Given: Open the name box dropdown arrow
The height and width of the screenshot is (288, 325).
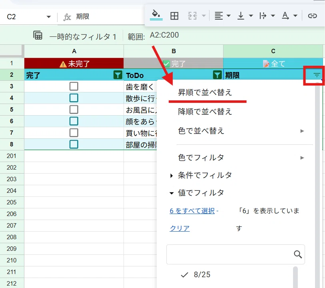Looking at the screenshot, I should point(48,17).
